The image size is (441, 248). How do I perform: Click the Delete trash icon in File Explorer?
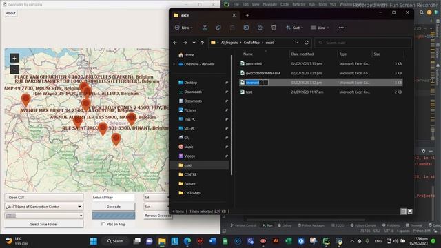point(274,28)
